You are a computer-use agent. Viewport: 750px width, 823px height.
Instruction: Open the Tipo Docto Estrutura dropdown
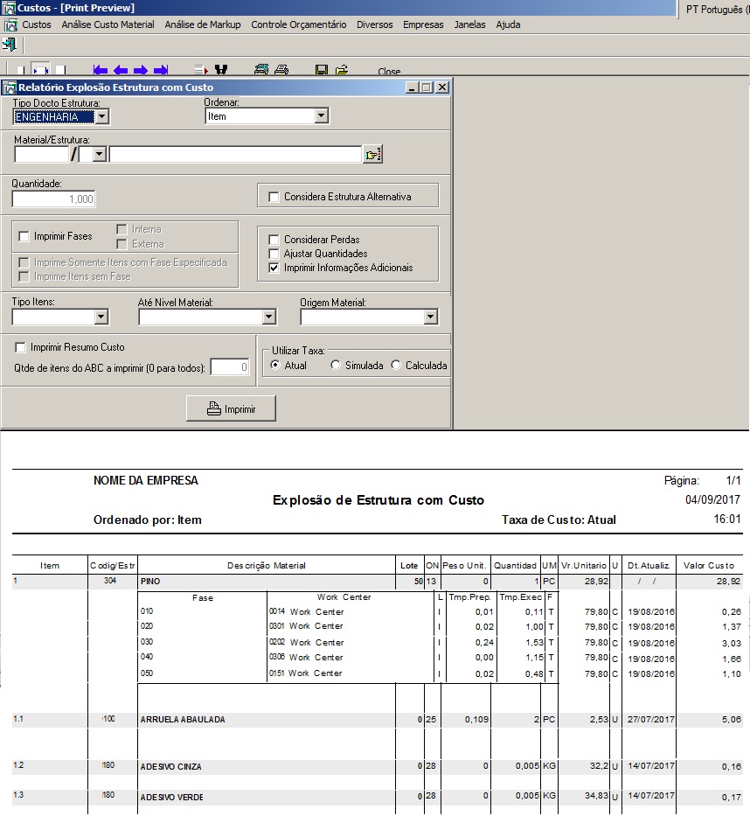point(102,116)
